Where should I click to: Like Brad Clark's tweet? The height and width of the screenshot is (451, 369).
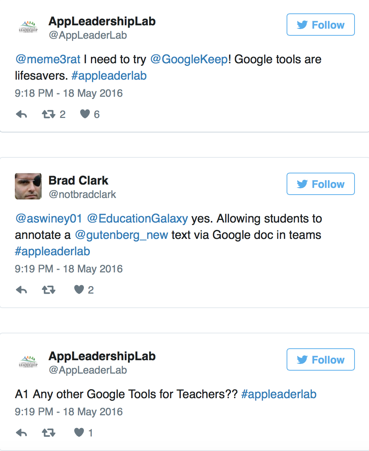coord(79,290)
